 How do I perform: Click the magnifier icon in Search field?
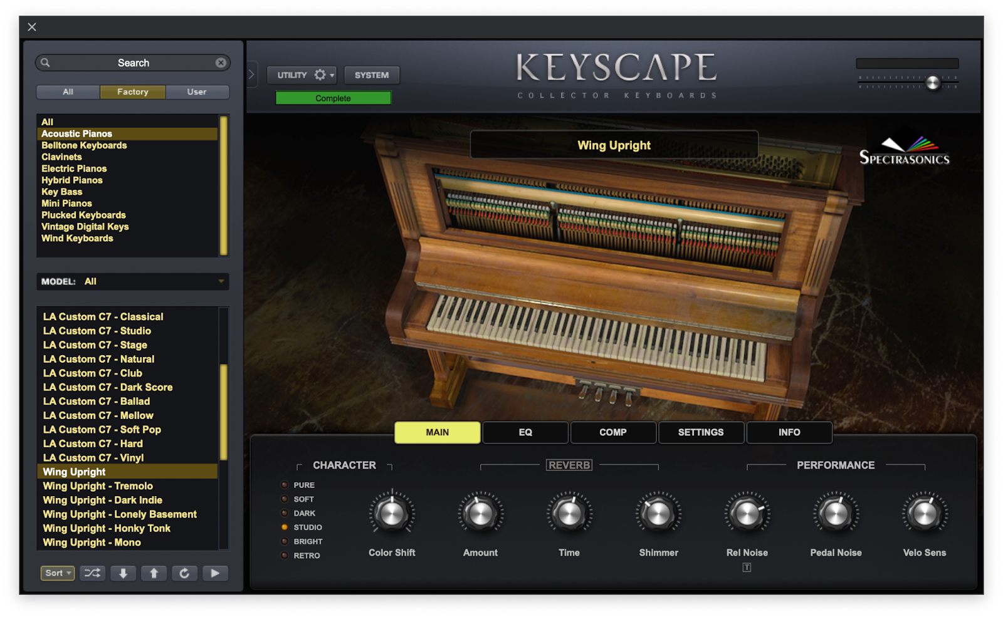[45, 63]
